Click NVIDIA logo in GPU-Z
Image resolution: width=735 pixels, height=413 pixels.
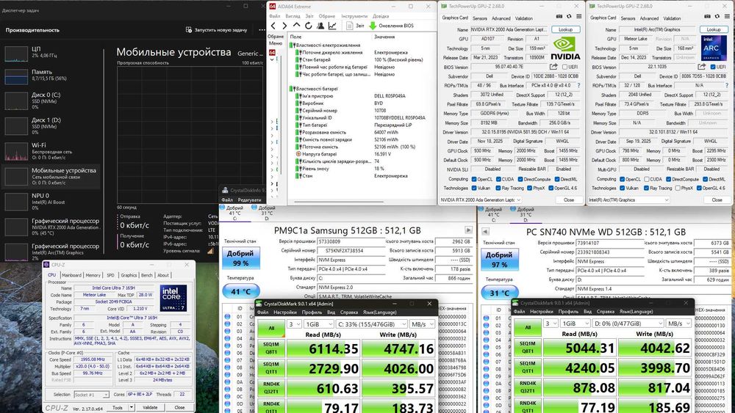click(564, 48)
